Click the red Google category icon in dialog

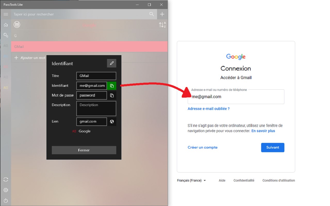(x=74, y=131)
